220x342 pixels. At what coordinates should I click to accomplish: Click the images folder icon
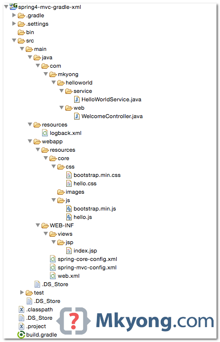pyautogui.click(x=61, y=192)
